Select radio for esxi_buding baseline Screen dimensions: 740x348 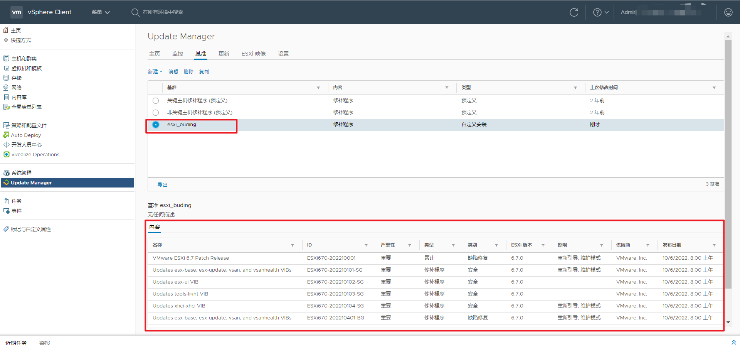(x=156, y=125)
